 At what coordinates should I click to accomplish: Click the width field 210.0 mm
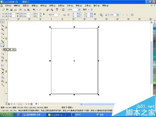[x=24, y=14]
